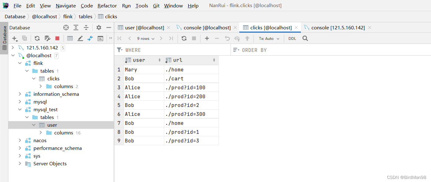This screenshot has height=182, width=431.
Task: Click the @localhost breadcrumb in navigation bar
Action: 45,16
